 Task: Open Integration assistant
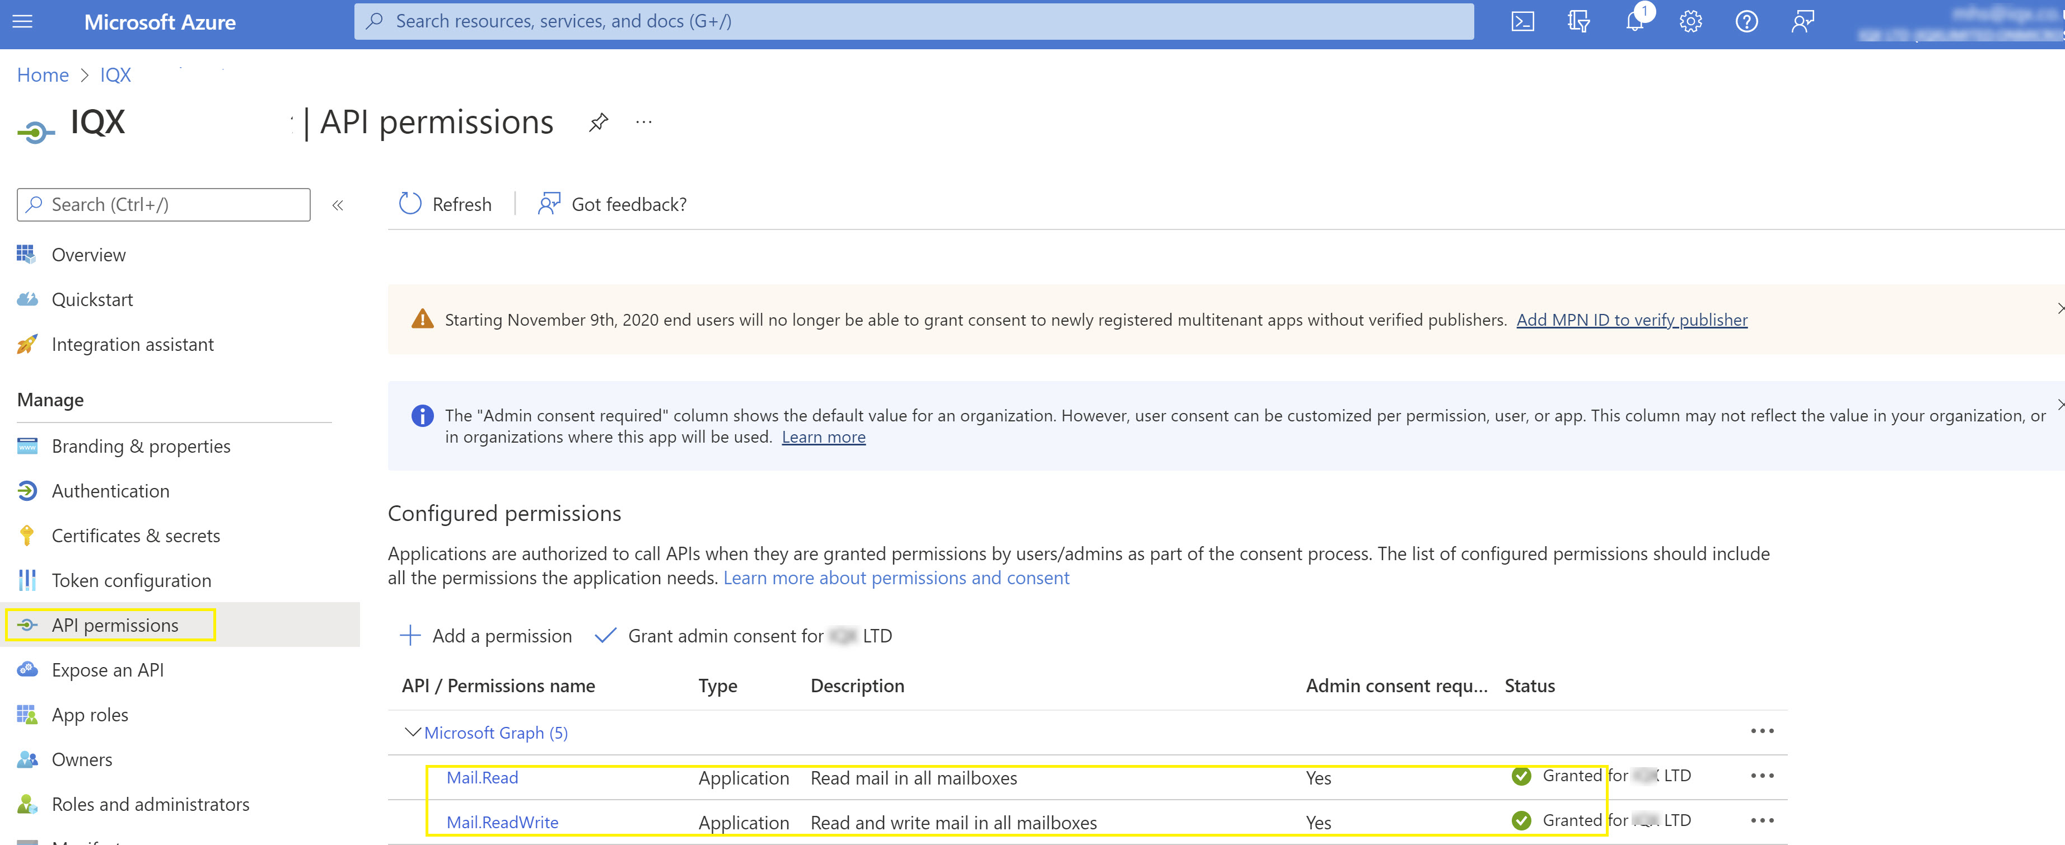click(133, 344)
